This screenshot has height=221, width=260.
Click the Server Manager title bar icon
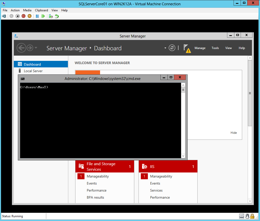pyautogui.click(x=16, y=36)
